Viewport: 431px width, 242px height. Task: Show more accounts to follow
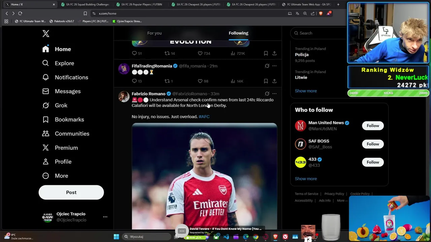tap(306, 178)
